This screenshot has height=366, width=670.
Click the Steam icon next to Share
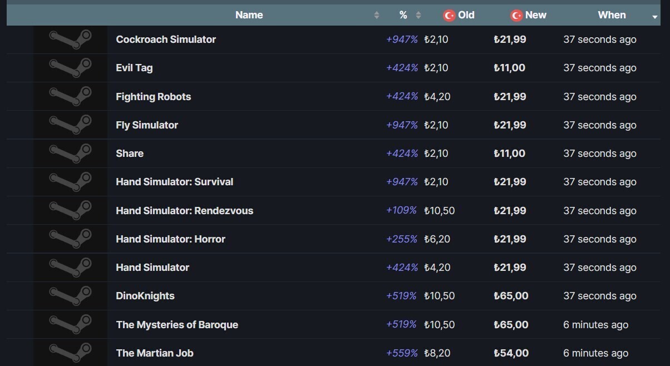point(70,154)
